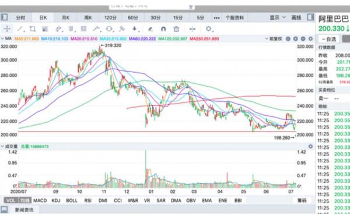350x217 pixels.
Task: Open drawing settings gear in toolbar
Action: click(x=209, y=29)
